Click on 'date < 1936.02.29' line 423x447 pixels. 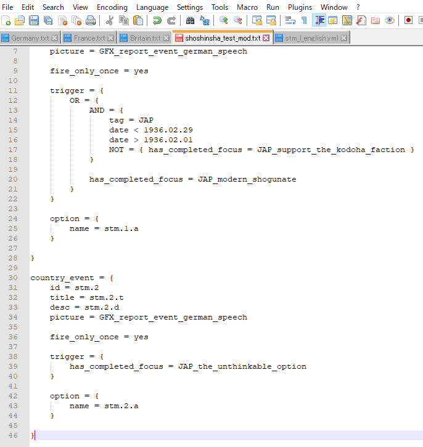151,130
